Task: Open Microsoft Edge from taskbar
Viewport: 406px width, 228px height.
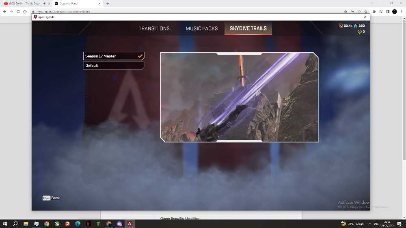Action: pos(78,224)
